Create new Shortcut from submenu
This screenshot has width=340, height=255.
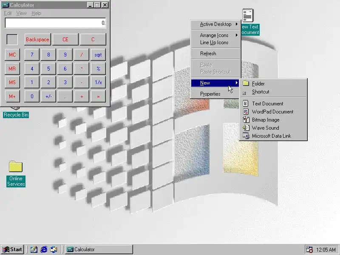pyautogui.click(x=273, y=92)
